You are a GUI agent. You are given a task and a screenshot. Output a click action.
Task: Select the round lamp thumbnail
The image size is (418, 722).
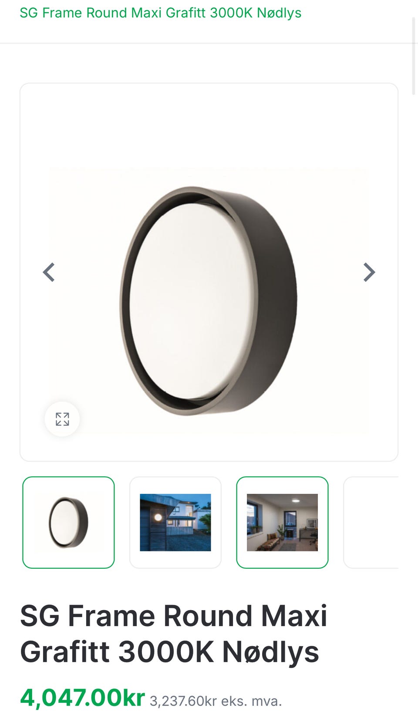(68, 523)
